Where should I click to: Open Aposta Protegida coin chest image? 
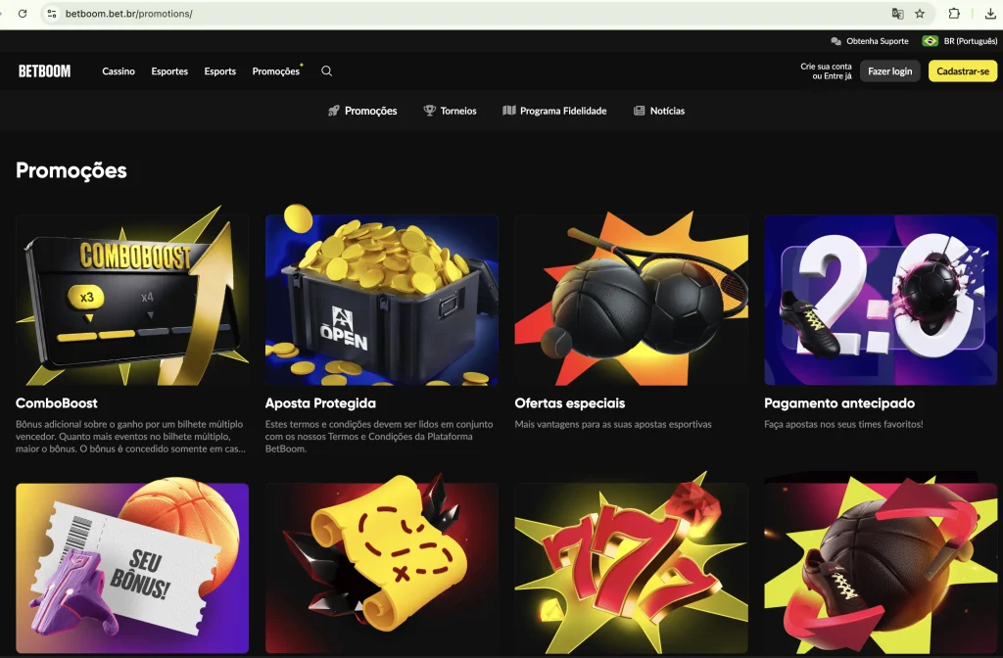pos(382,300)
